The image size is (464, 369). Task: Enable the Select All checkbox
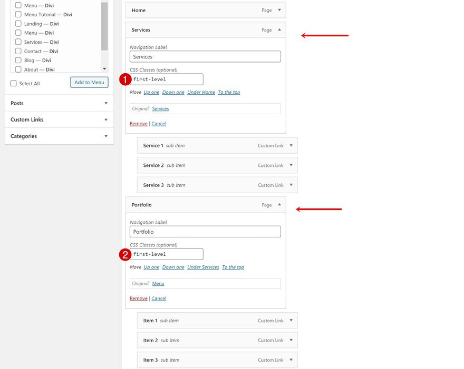13,83
